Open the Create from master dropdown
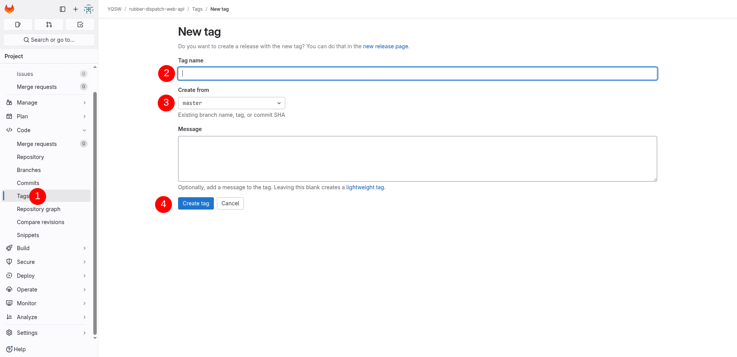Image resolution: width=737 pixels, height=357 pixels. tap(231, 103)
